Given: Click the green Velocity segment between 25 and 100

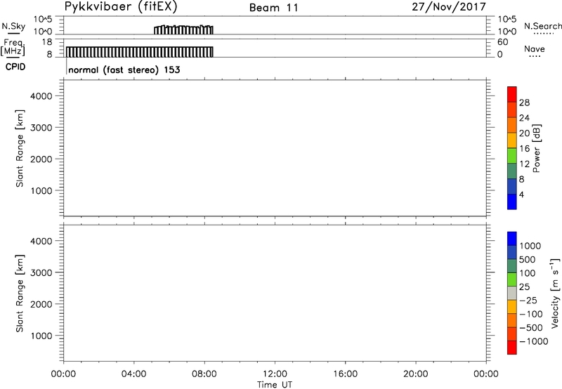Looking at the screenshot, I should [x=512, y=279].
